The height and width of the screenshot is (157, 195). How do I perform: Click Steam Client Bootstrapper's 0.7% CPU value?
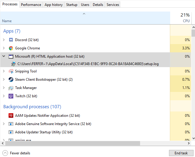click(186, 80)
